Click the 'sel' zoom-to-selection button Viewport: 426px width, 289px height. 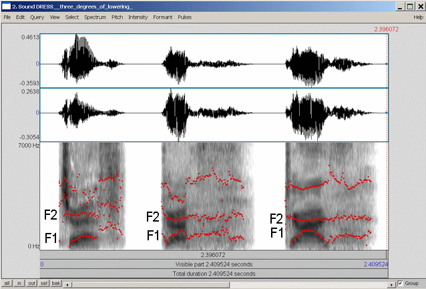click(45, 284)
